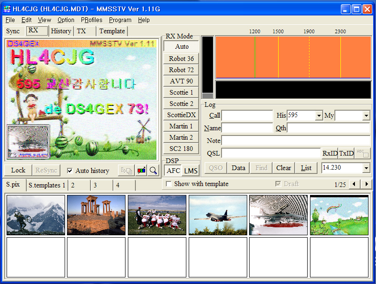Select Scottie 2 RX mode
The width and height of the screenshot is (376, 284).
pos(181,104)
